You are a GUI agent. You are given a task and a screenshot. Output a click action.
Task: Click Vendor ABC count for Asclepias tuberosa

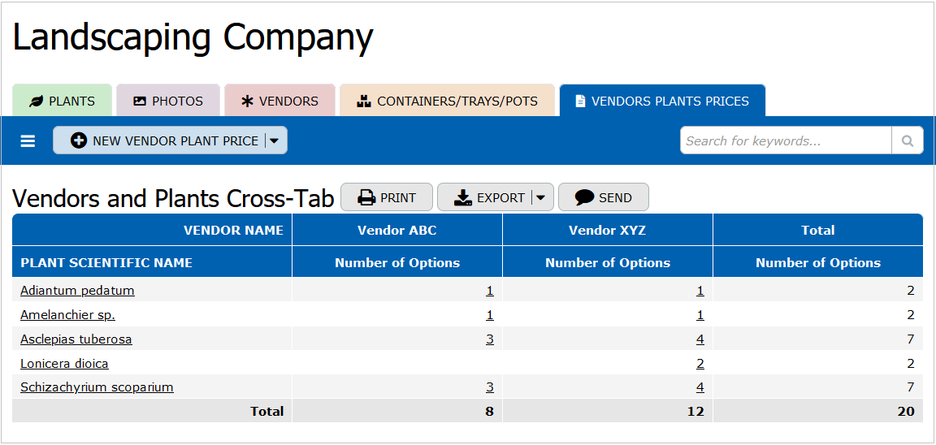pos(490,339)
